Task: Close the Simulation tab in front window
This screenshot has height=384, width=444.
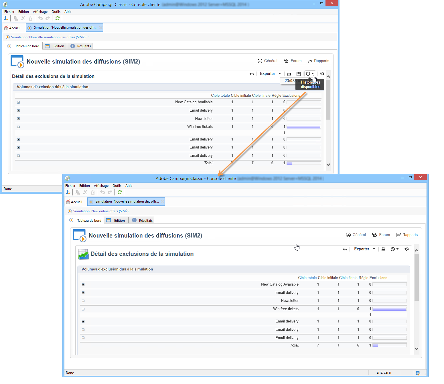Action: tap(162, 201)
